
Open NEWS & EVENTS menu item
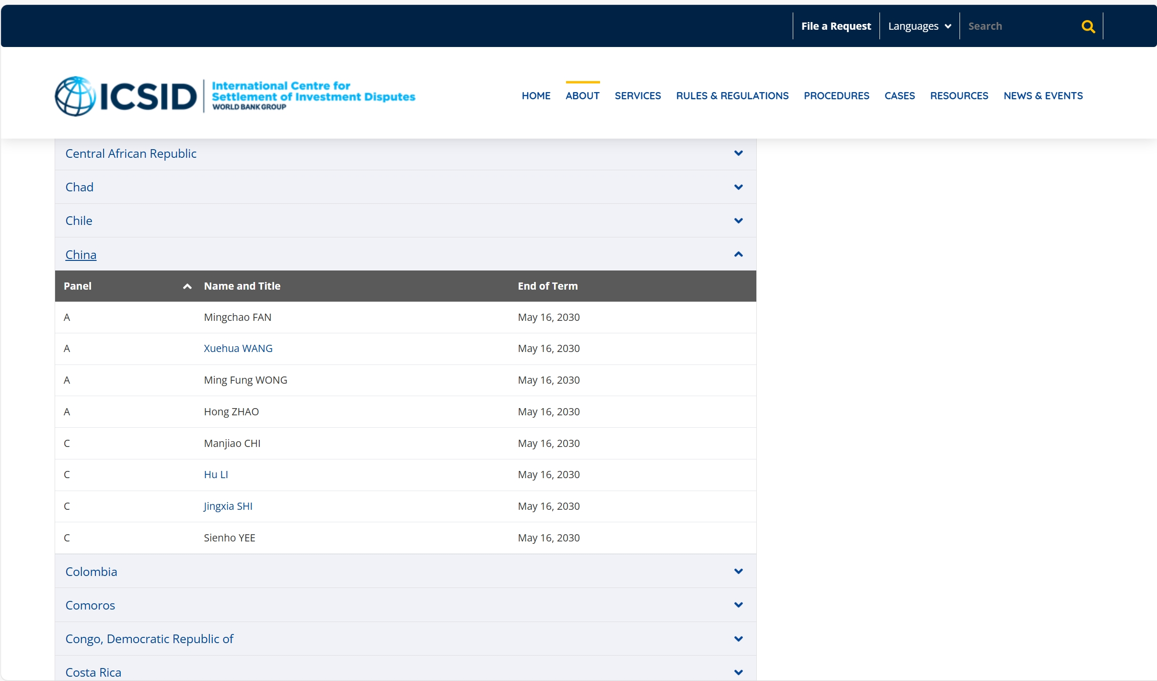(1043, 95)
